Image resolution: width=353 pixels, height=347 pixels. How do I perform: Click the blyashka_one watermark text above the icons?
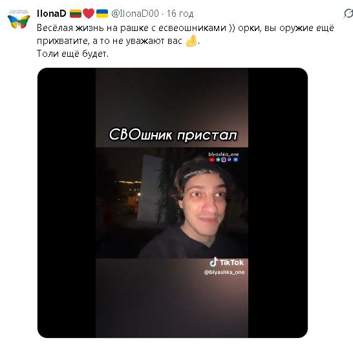pos(223,154)
